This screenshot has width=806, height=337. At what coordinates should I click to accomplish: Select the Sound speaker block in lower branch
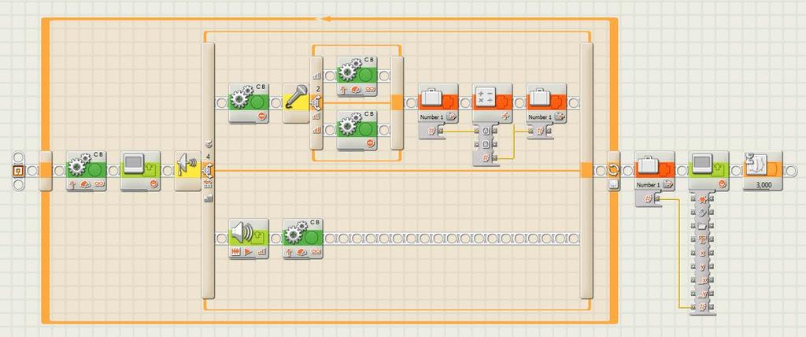coord(249,239)
